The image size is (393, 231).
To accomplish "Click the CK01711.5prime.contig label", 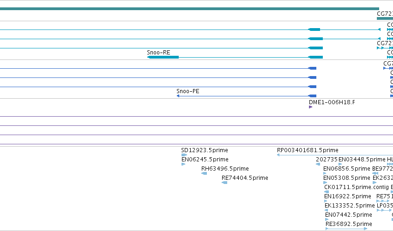I will [x=357, y=187].
